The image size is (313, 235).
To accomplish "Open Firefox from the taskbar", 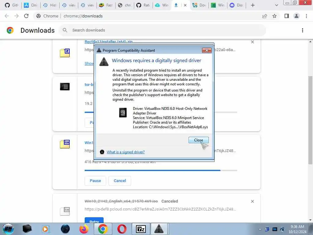I will click(84, 229).
